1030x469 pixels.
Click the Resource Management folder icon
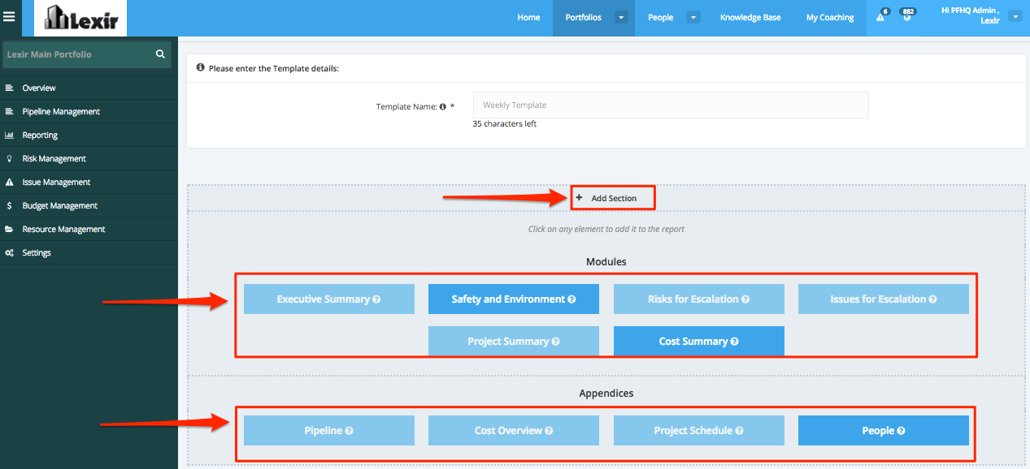pos(9,229)
